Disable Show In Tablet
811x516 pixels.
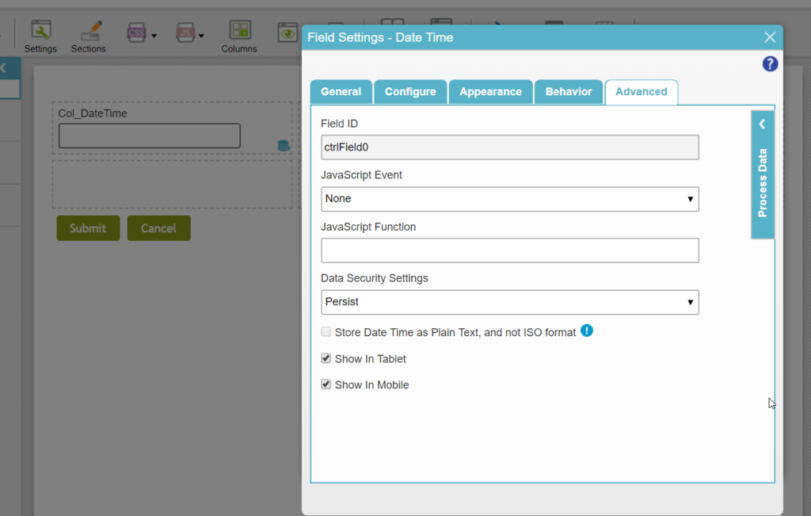(x=326, y=357)
